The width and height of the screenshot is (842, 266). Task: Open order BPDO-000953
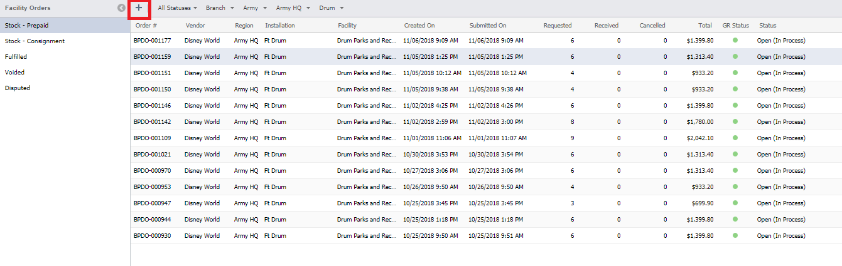pos(152,187)
